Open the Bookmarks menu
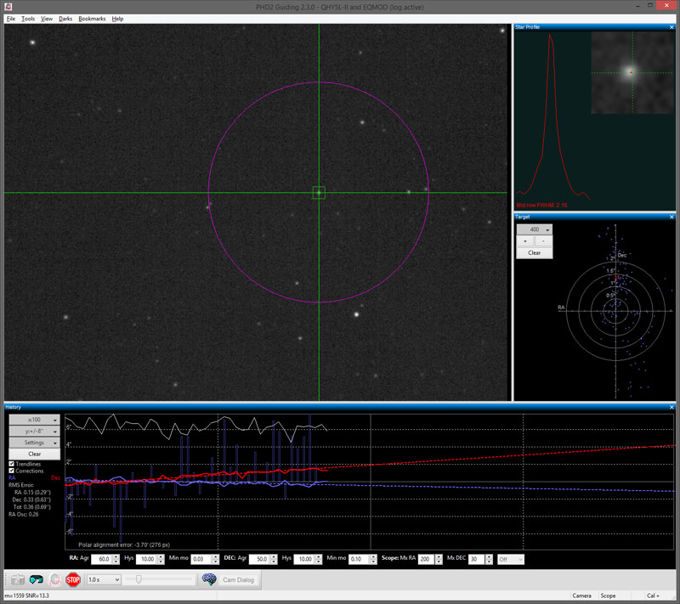Screen dimensions: 680x604 [92, 18]
